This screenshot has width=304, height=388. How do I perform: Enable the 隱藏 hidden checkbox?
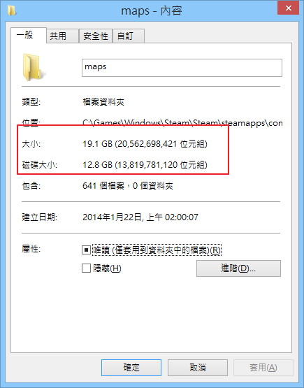click(x=86, y=268)
